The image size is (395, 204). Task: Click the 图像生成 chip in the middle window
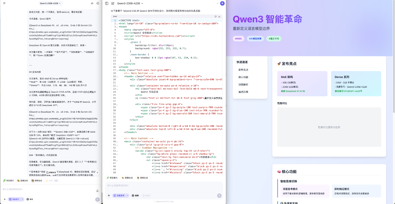point(127,178)
